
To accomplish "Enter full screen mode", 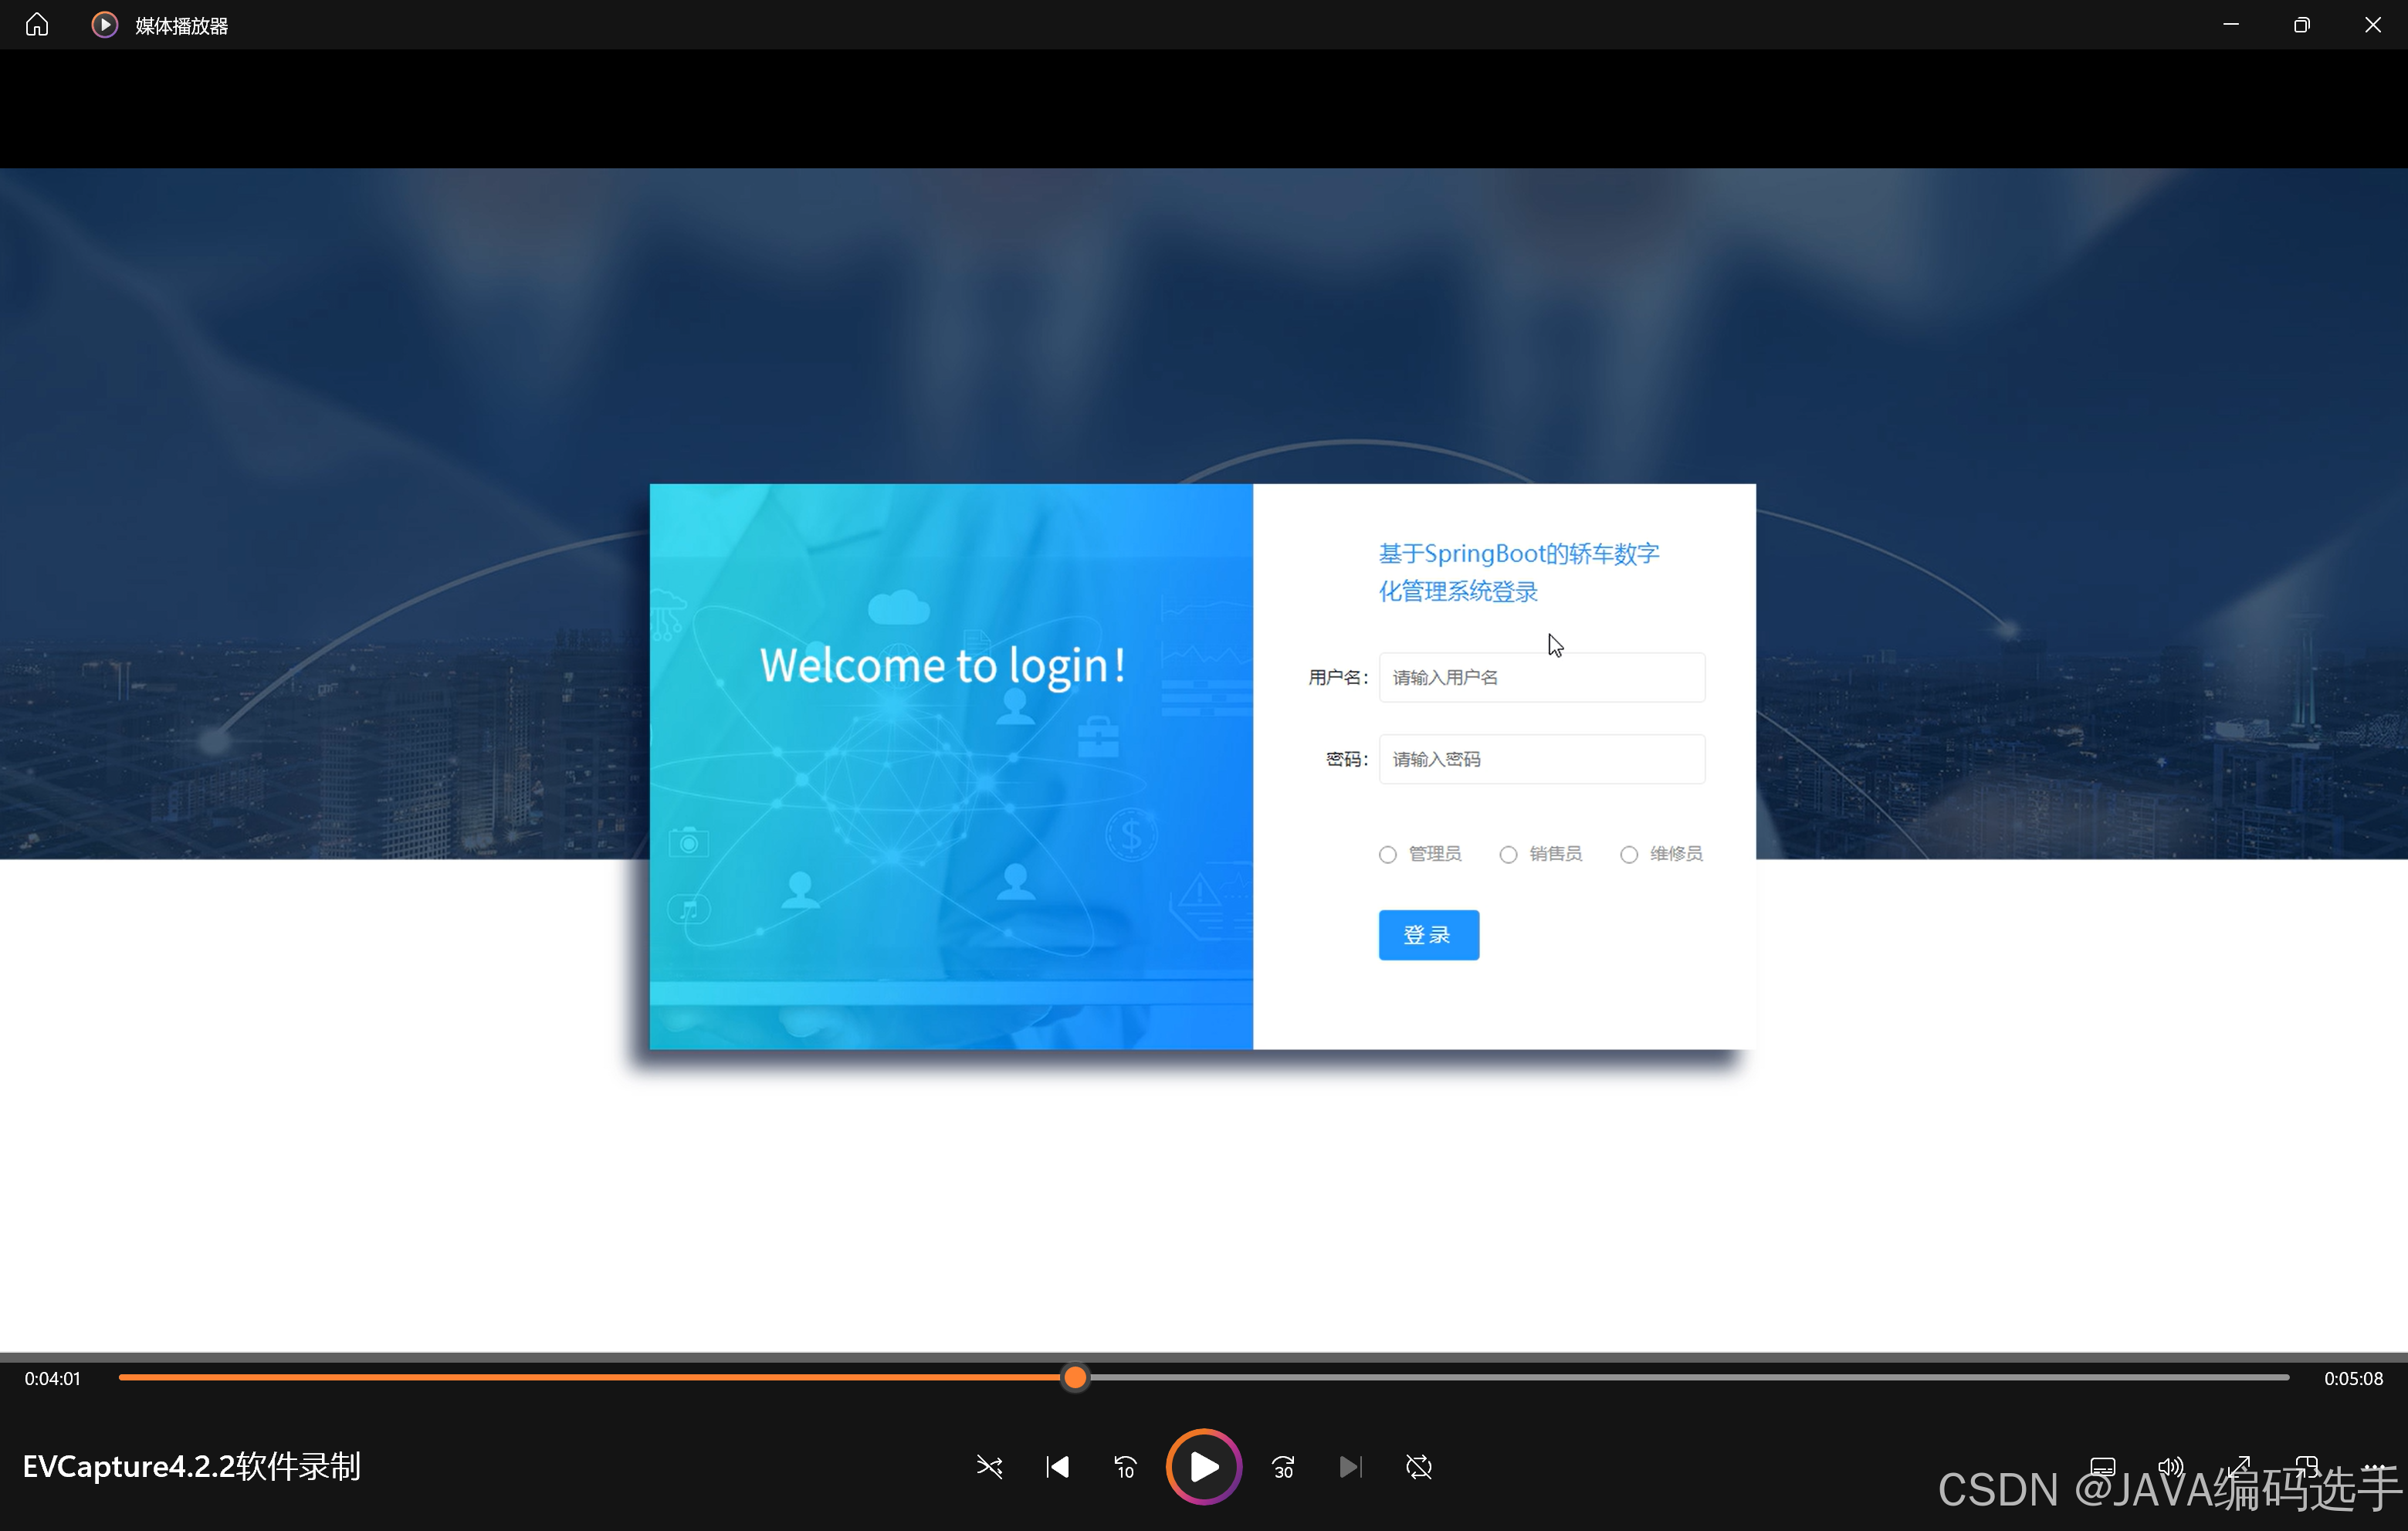I will [2238, 1466].
